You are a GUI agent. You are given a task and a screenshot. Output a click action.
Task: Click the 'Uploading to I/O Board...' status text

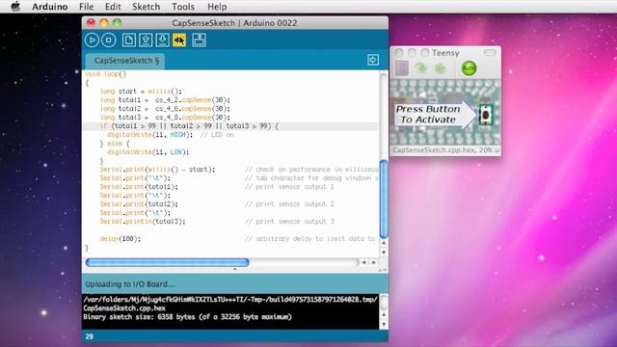130,284
